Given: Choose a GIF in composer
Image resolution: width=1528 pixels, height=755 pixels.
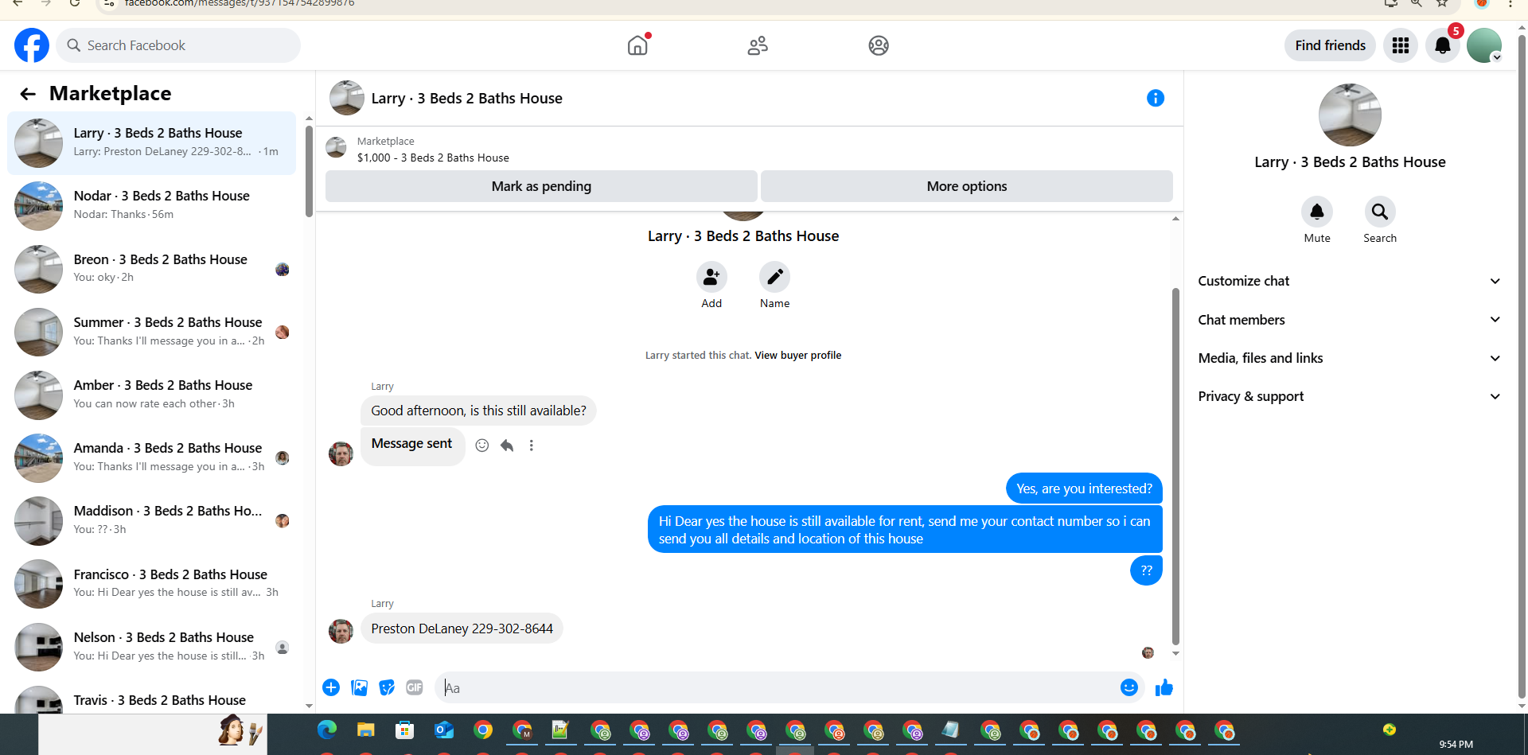Looking at the screenshot, I should pos(415,687).
